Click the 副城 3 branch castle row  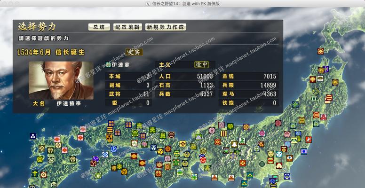click(x=129, y=85)
